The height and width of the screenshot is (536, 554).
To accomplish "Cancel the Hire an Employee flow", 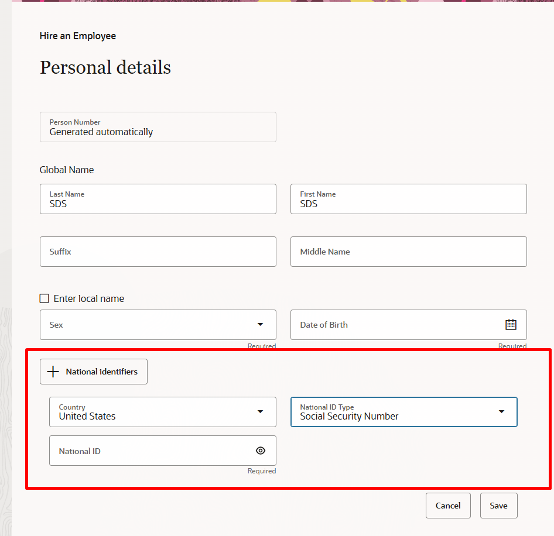I will tap(447, 505).
